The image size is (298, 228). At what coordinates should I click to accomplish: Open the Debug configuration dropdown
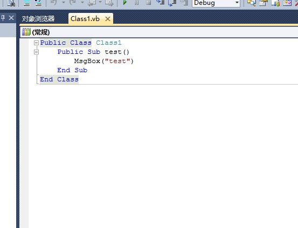(x=216, y=3)
